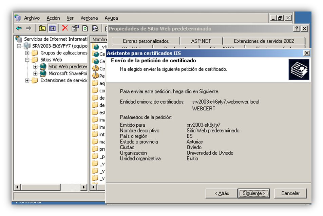
Task: Click the Nombre column header
Action: click(x=99, y=39)
